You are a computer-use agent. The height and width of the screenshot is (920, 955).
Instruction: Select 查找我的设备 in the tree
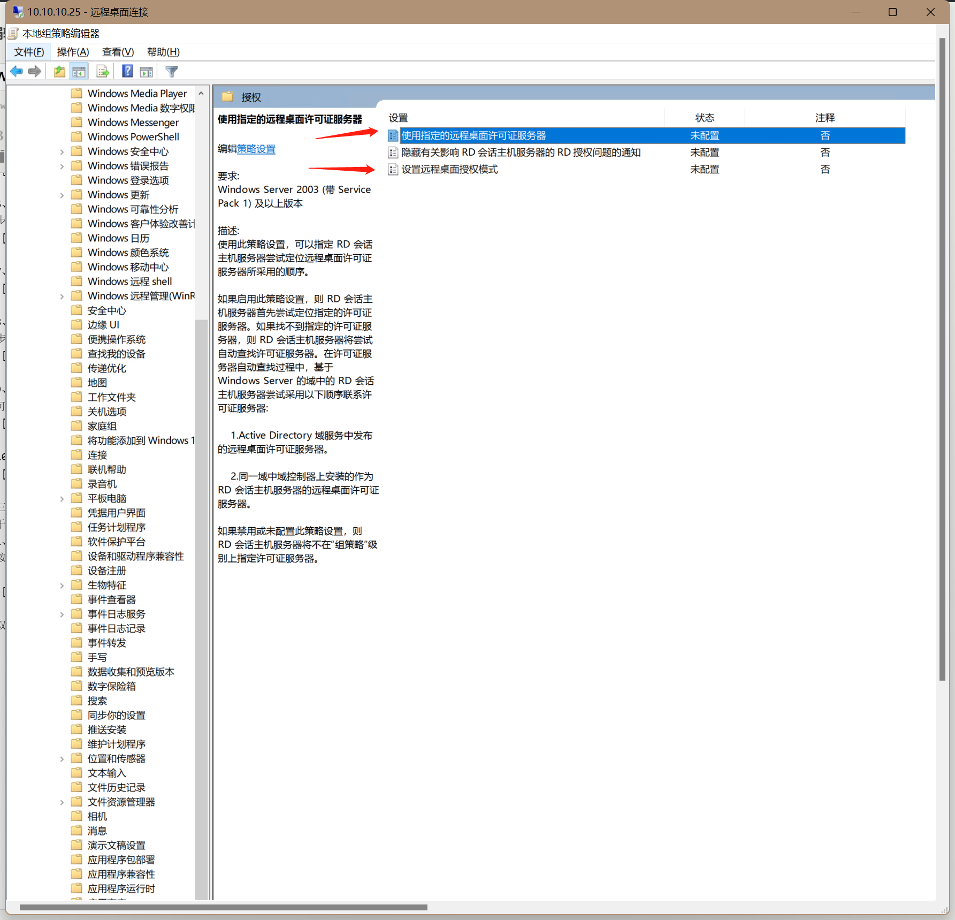click(117, 354)
